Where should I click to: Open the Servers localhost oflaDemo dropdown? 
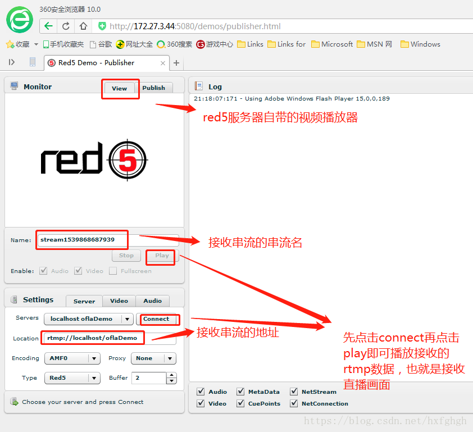pos(89,319)
